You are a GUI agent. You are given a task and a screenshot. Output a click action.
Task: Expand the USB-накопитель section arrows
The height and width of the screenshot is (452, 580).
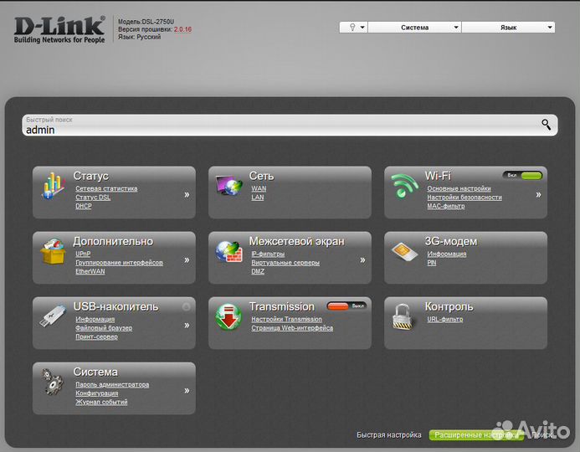coord(187,325)
